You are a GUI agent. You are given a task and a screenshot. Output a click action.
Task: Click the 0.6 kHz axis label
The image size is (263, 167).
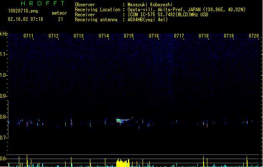coord(3,159)
